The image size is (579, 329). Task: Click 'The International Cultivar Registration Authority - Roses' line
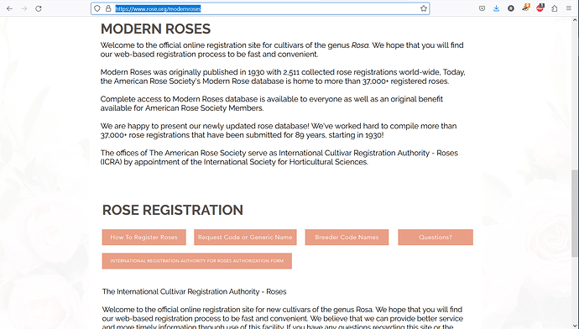(194, 292)
